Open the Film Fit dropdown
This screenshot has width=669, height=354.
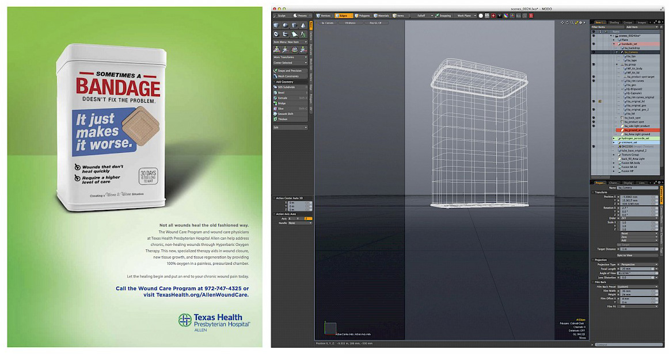click(638, 306)
